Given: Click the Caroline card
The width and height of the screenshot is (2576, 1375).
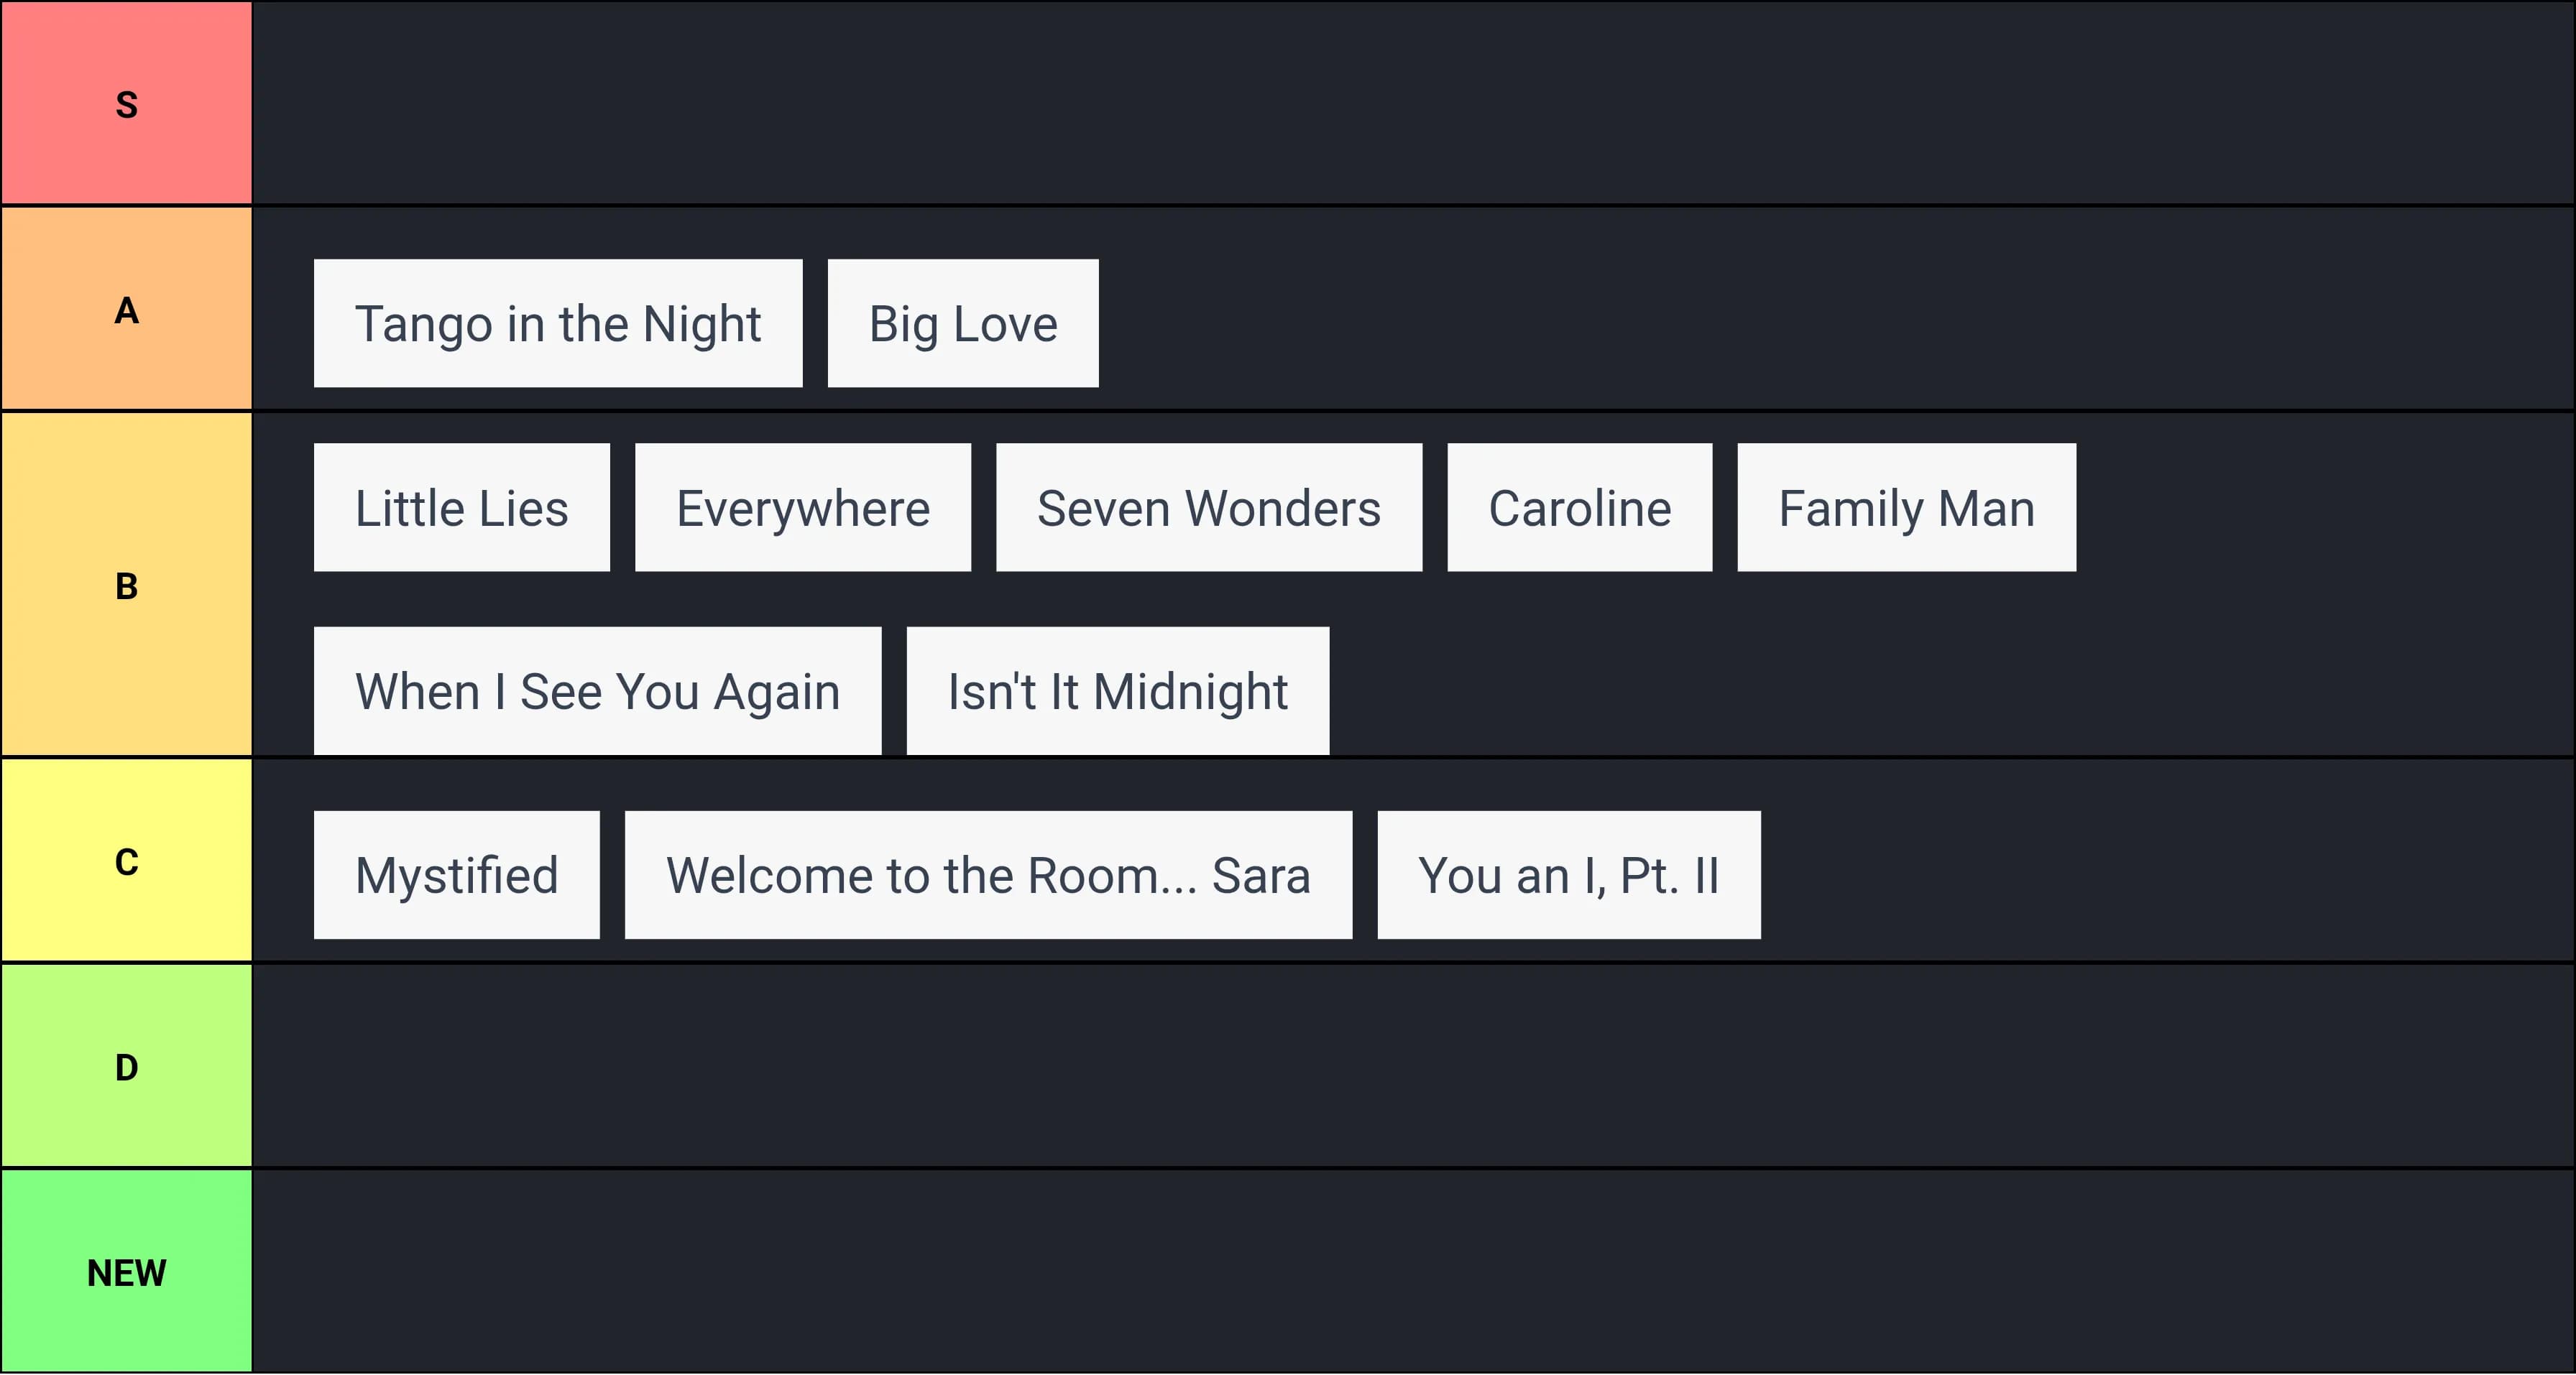Looking at the screenshot, I should pyautogui.click(x=1579, y=508).
